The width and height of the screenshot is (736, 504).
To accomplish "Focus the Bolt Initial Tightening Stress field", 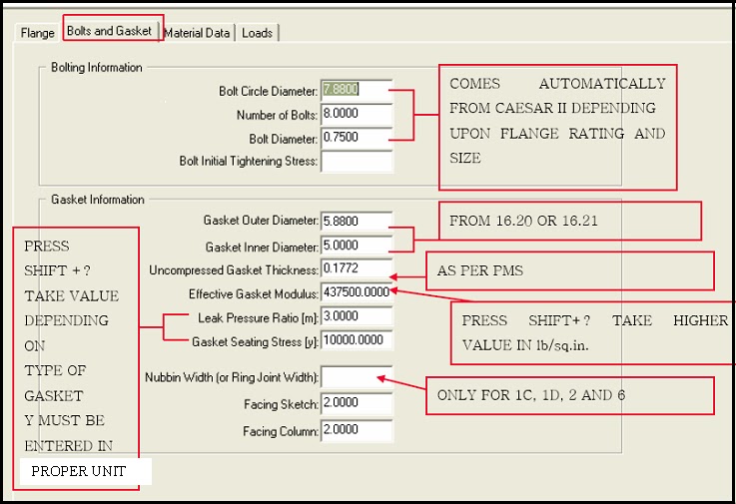I will point(357,162).
